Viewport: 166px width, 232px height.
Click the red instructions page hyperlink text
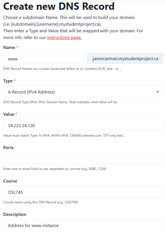point(64,37)
